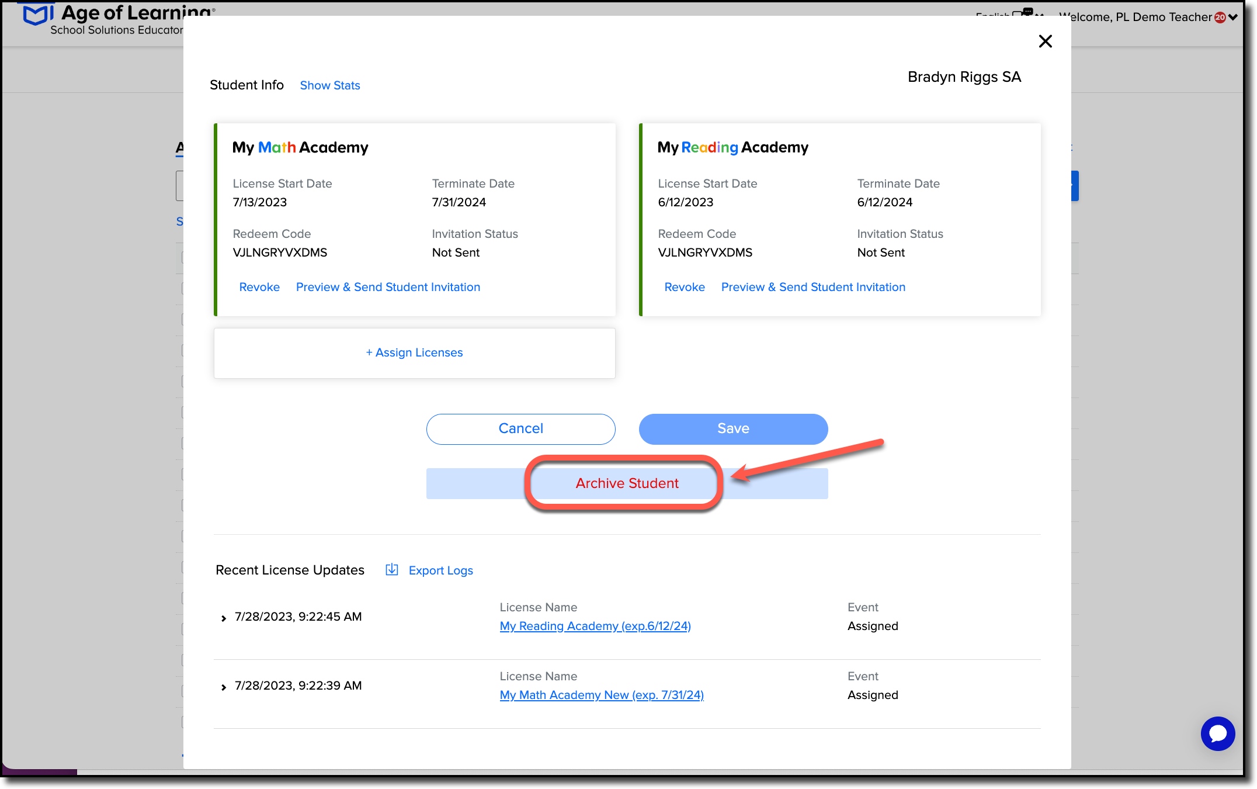Close the Bradyn Riggs SA dialog
Viewport: 1257px width, 789px height.
1045,41
